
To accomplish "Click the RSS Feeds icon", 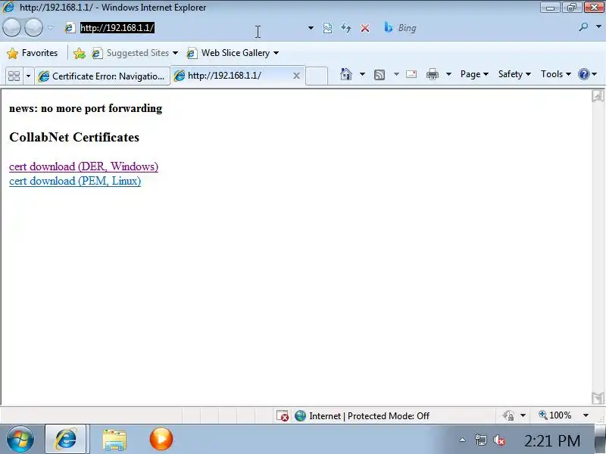I will 380,74.
